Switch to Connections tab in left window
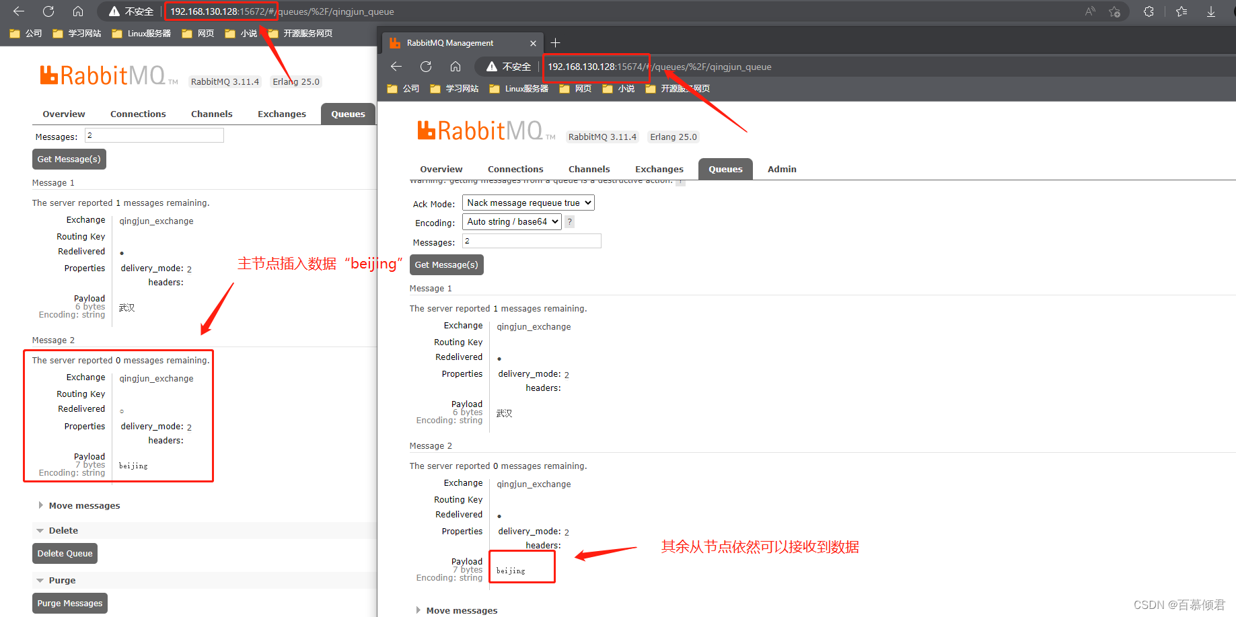The image size is (1236, 617). click(x=138, y=114)
